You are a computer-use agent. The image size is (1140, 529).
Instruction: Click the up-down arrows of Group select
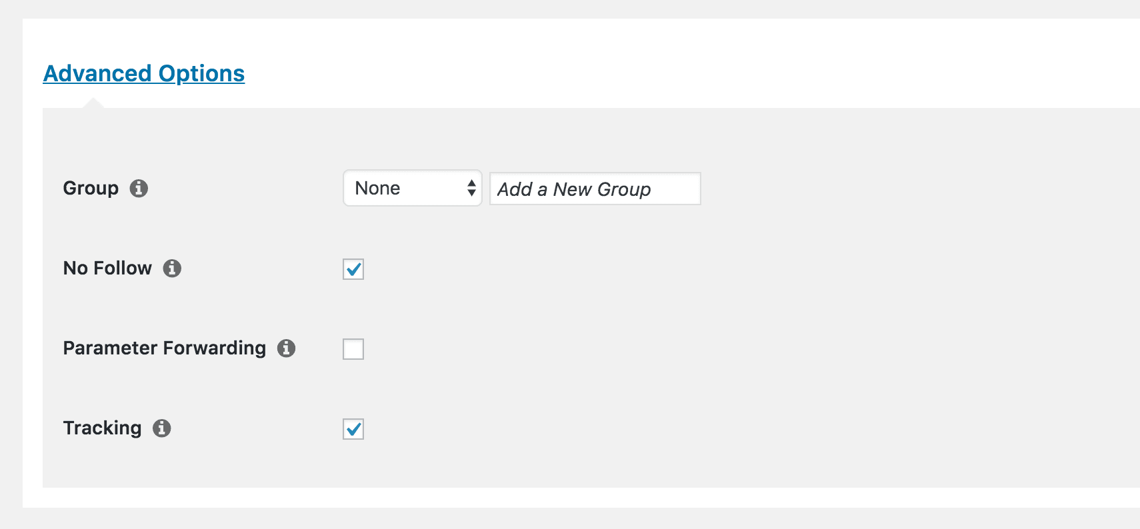click(x=471, y=189)
